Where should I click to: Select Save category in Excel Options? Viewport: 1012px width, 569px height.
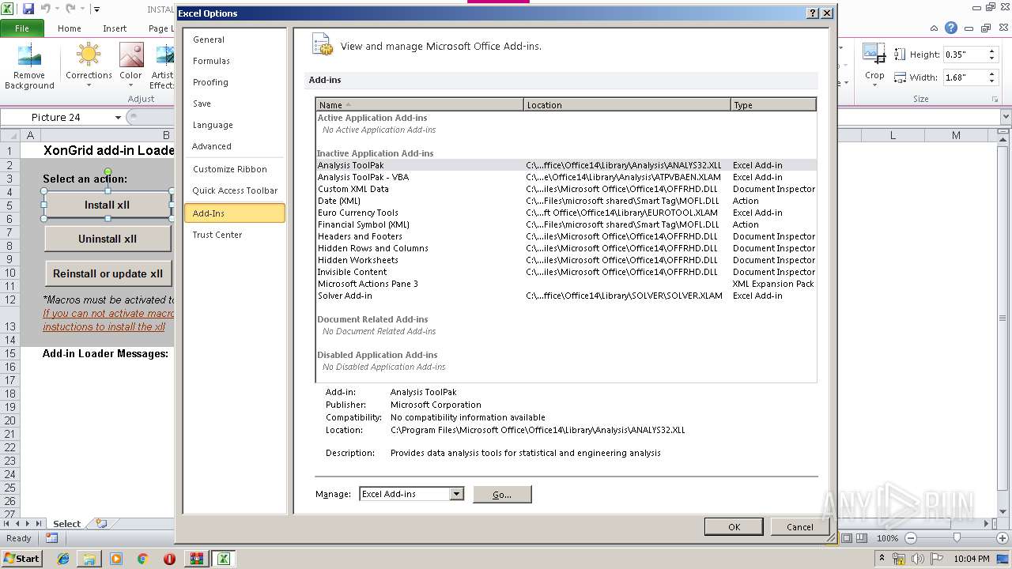234,104
